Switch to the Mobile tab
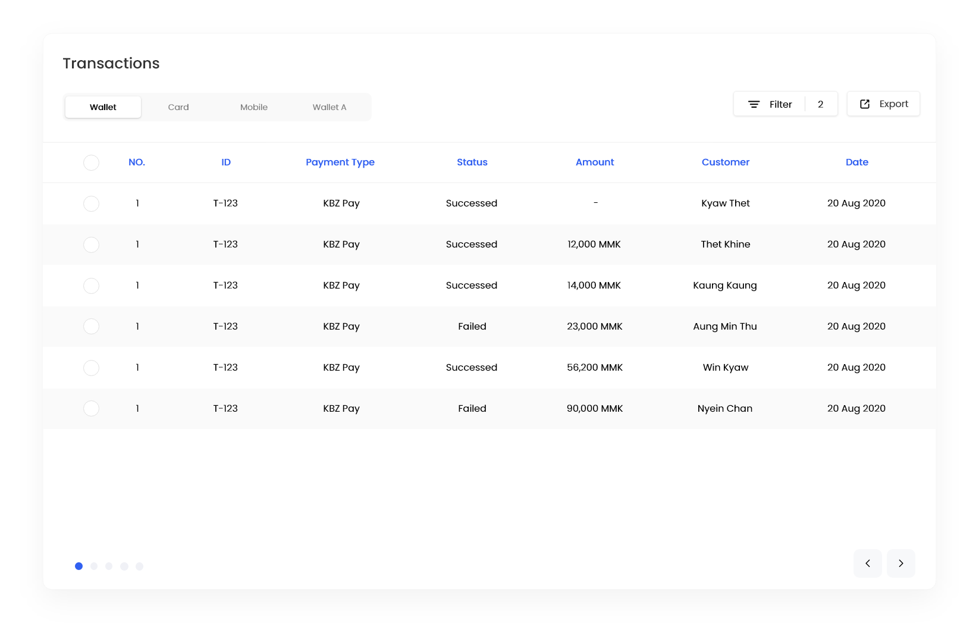Image resolution: width=979 pixels, height=642 pixels. 254,107
